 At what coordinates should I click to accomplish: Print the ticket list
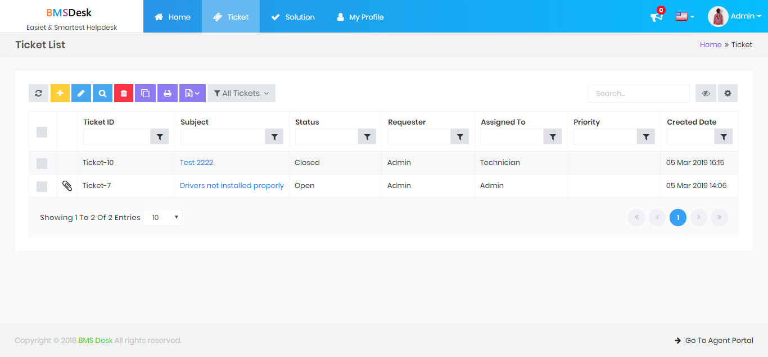pos(167,93)
